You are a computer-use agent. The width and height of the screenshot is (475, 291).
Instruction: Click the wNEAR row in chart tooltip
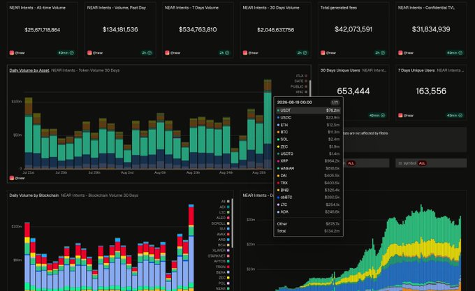[x=308, y=168]
